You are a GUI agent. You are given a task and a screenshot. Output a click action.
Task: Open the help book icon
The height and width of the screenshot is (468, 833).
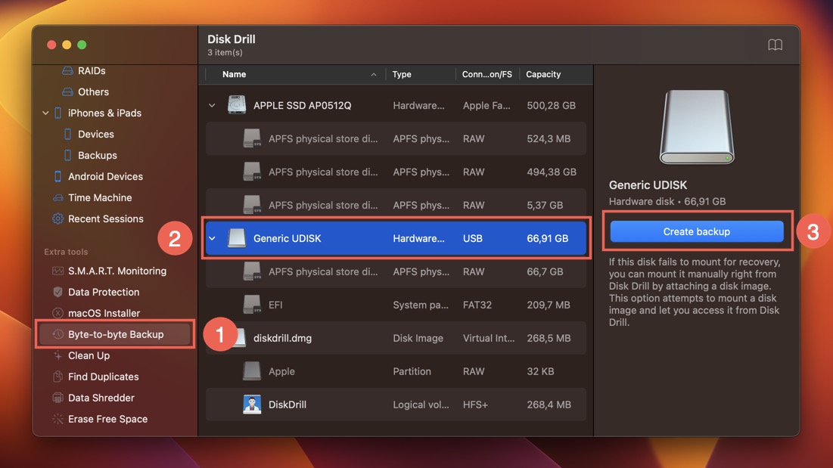tap(775, 45)
